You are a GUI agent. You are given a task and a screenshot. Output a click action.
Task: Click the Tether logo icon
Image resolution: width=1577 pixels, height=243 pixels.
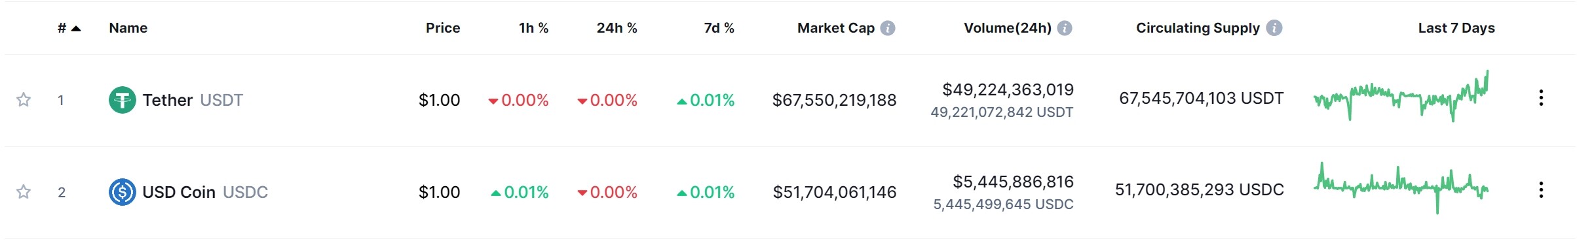pyautogui.click(x=123, y=100)
